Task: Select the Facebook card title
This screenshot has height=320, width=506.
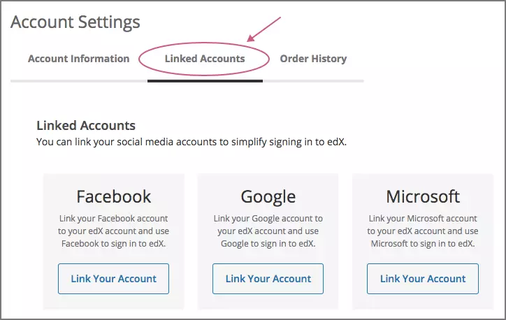Action: tap(113, 196)
